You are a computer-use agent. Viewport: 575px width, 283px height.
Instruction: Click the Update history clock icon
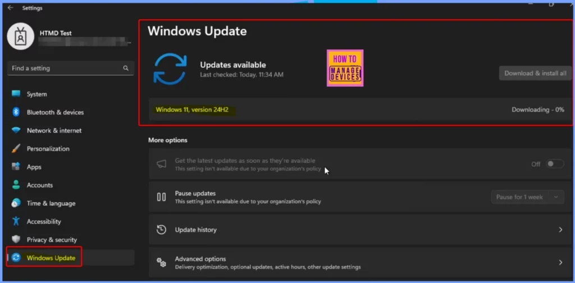[161, 230]
